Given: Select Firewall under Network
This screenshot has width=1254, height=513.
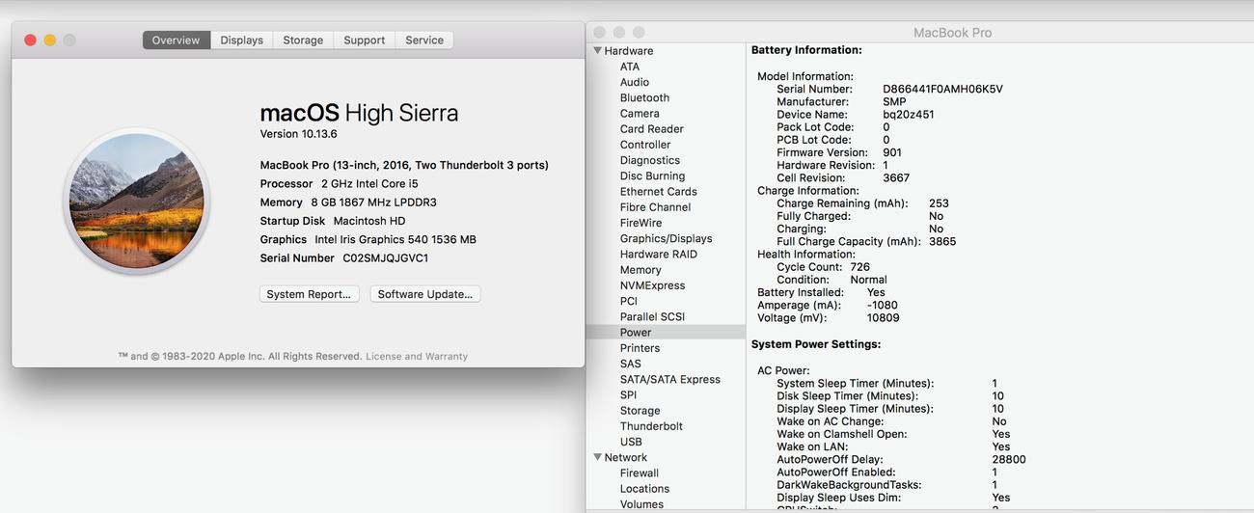Looking at the screenshot, I should pyautogui.click(x=640, y=472).
